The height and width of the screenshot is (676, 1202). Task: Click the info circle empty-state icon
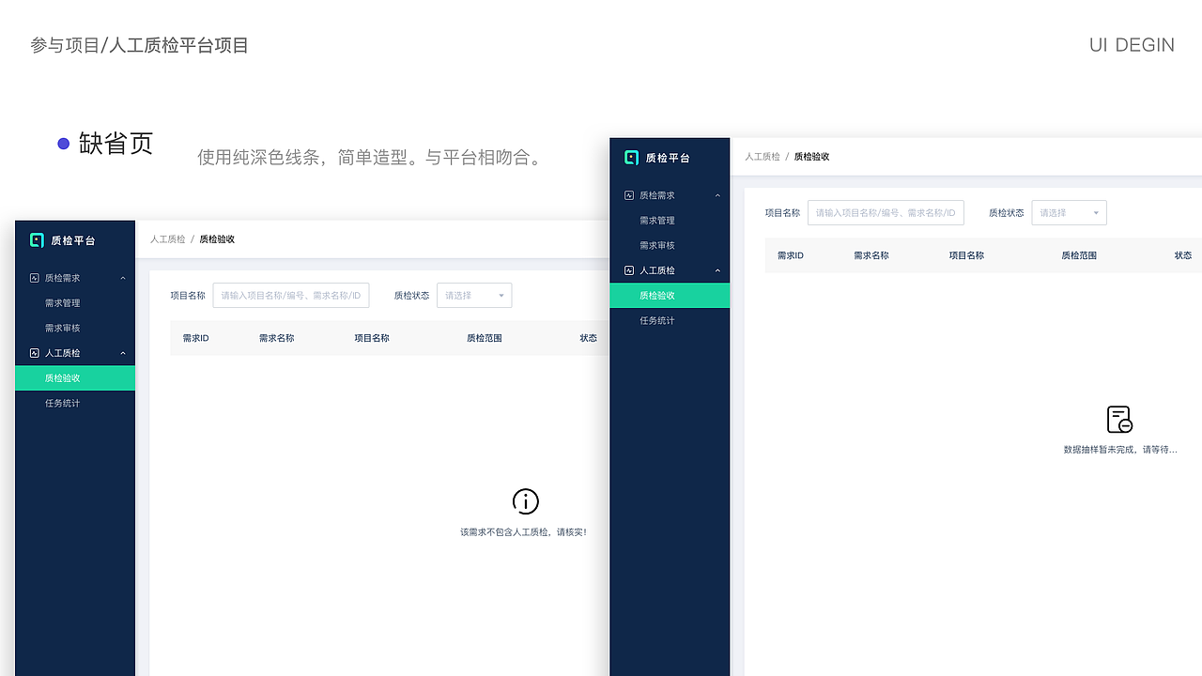(x=525, y=501)
